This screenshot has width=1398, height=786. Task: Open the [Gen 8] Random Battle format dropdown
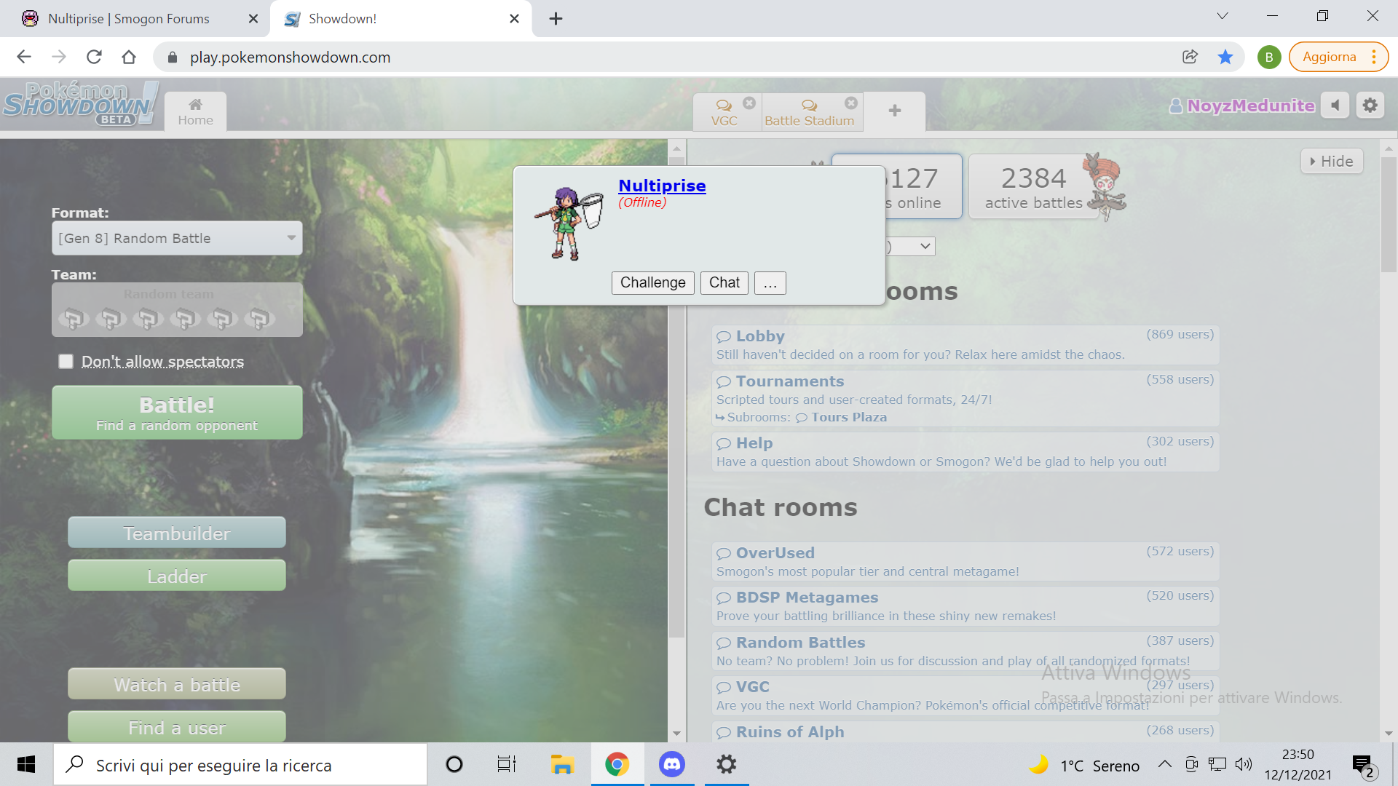point(176,237)
